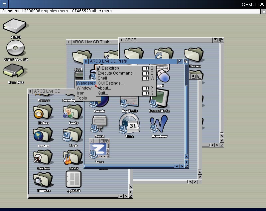Click zoom gadget of Prefs window
The height and width of the screenshot is (211, 266).
pyautogui.click(x=180, y=61)
